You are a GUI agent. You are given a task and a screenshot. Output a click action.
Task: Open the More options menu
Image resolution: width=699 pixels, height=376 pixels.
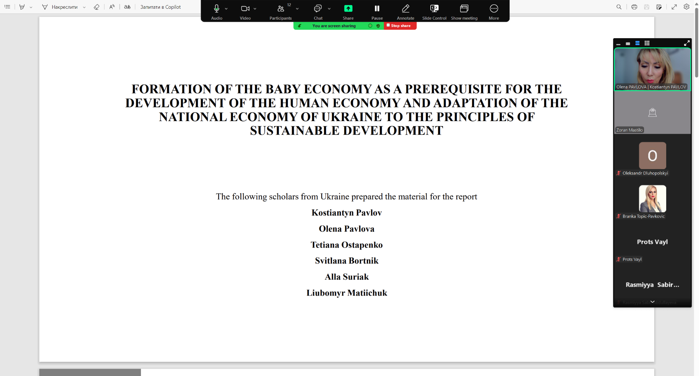pos(494,9)
